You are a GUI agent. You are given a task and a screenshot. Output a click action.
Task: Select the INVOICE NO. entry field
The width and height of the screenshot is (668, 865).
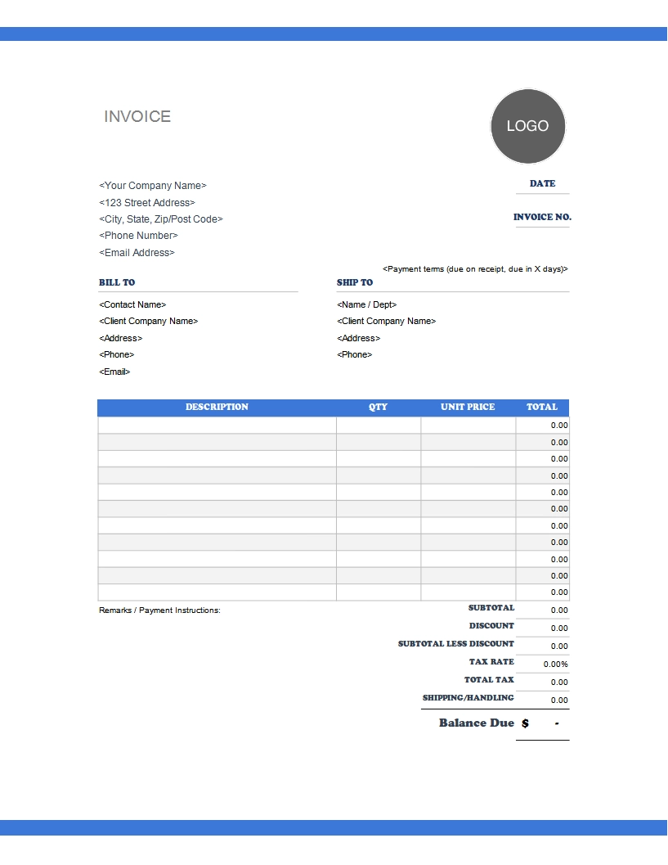tap(542, 225)
